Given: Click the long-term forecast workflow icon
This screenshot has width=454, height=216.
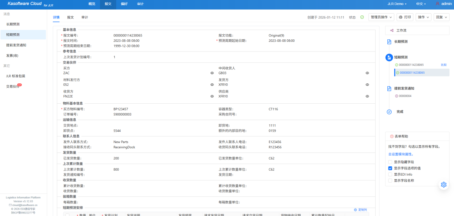Looking at the screenshot, I should (x=389, y=42).
